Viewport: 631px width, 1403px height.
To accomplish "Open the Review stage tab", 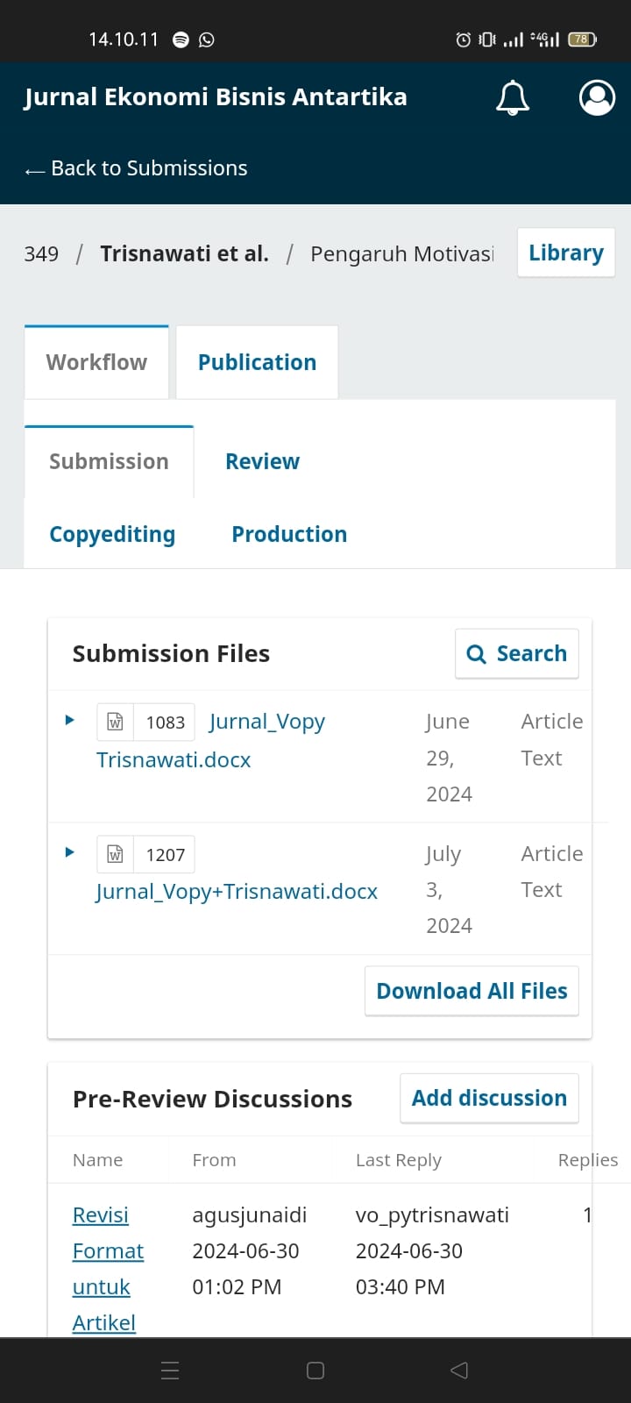I will (262, 461).
